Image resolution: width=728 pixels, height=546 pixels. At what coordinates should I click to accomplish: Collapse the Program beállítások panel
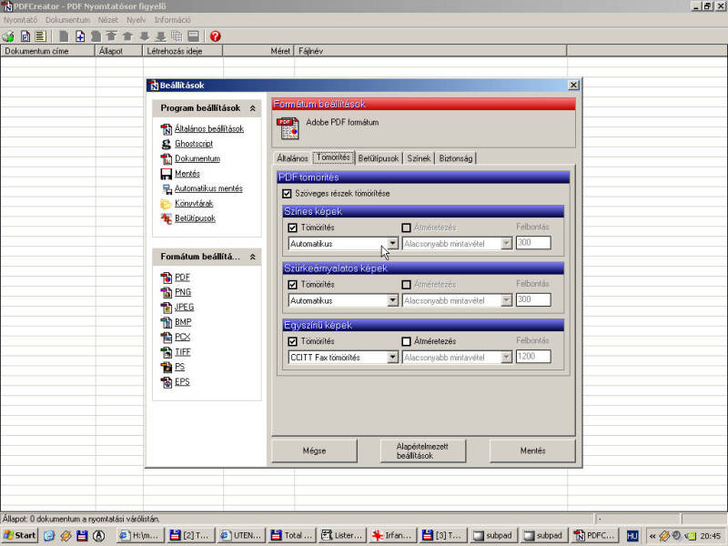[252, 108]
